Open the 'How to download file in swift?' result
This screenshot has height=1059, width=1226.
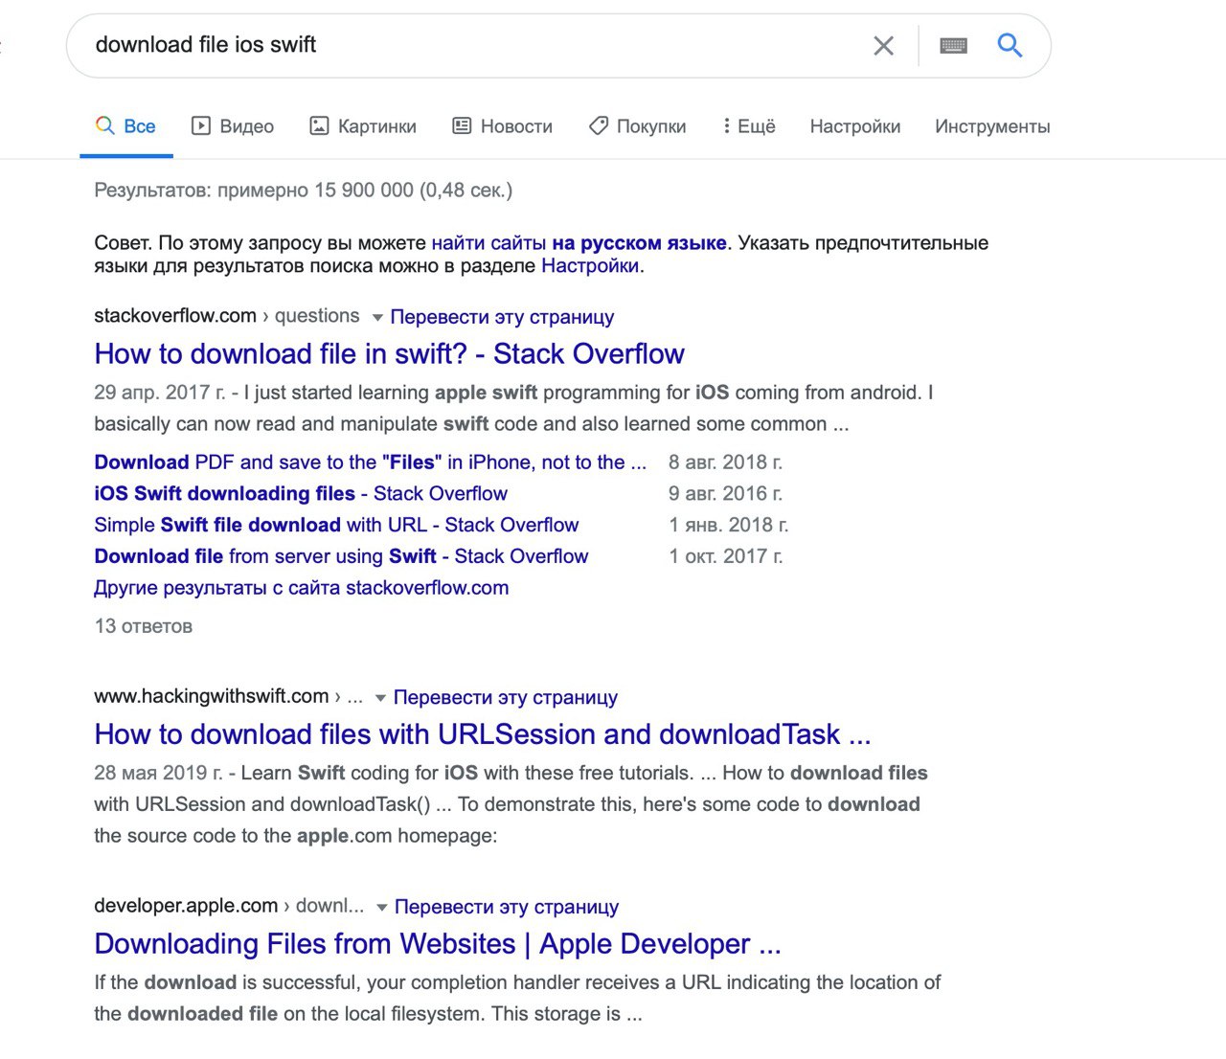click(x=389, y=354)
